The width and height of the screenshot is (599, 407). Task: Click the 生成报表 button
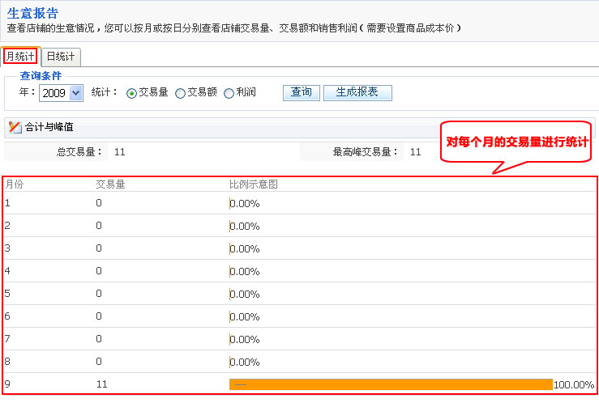coord(357,93)
